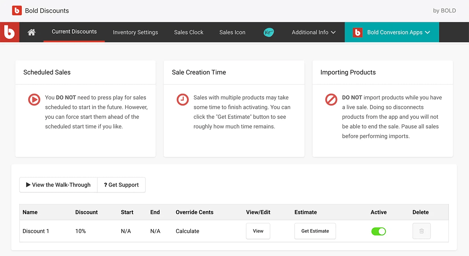
Task: Click the red play icon under Scheduled Sales
Action: (x=34, y=99)
